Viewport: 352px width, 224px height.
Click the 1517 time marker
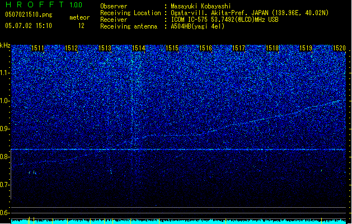(238, 48)
